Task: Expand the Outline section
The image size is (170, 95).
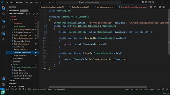Action: [x=12, y=80]
